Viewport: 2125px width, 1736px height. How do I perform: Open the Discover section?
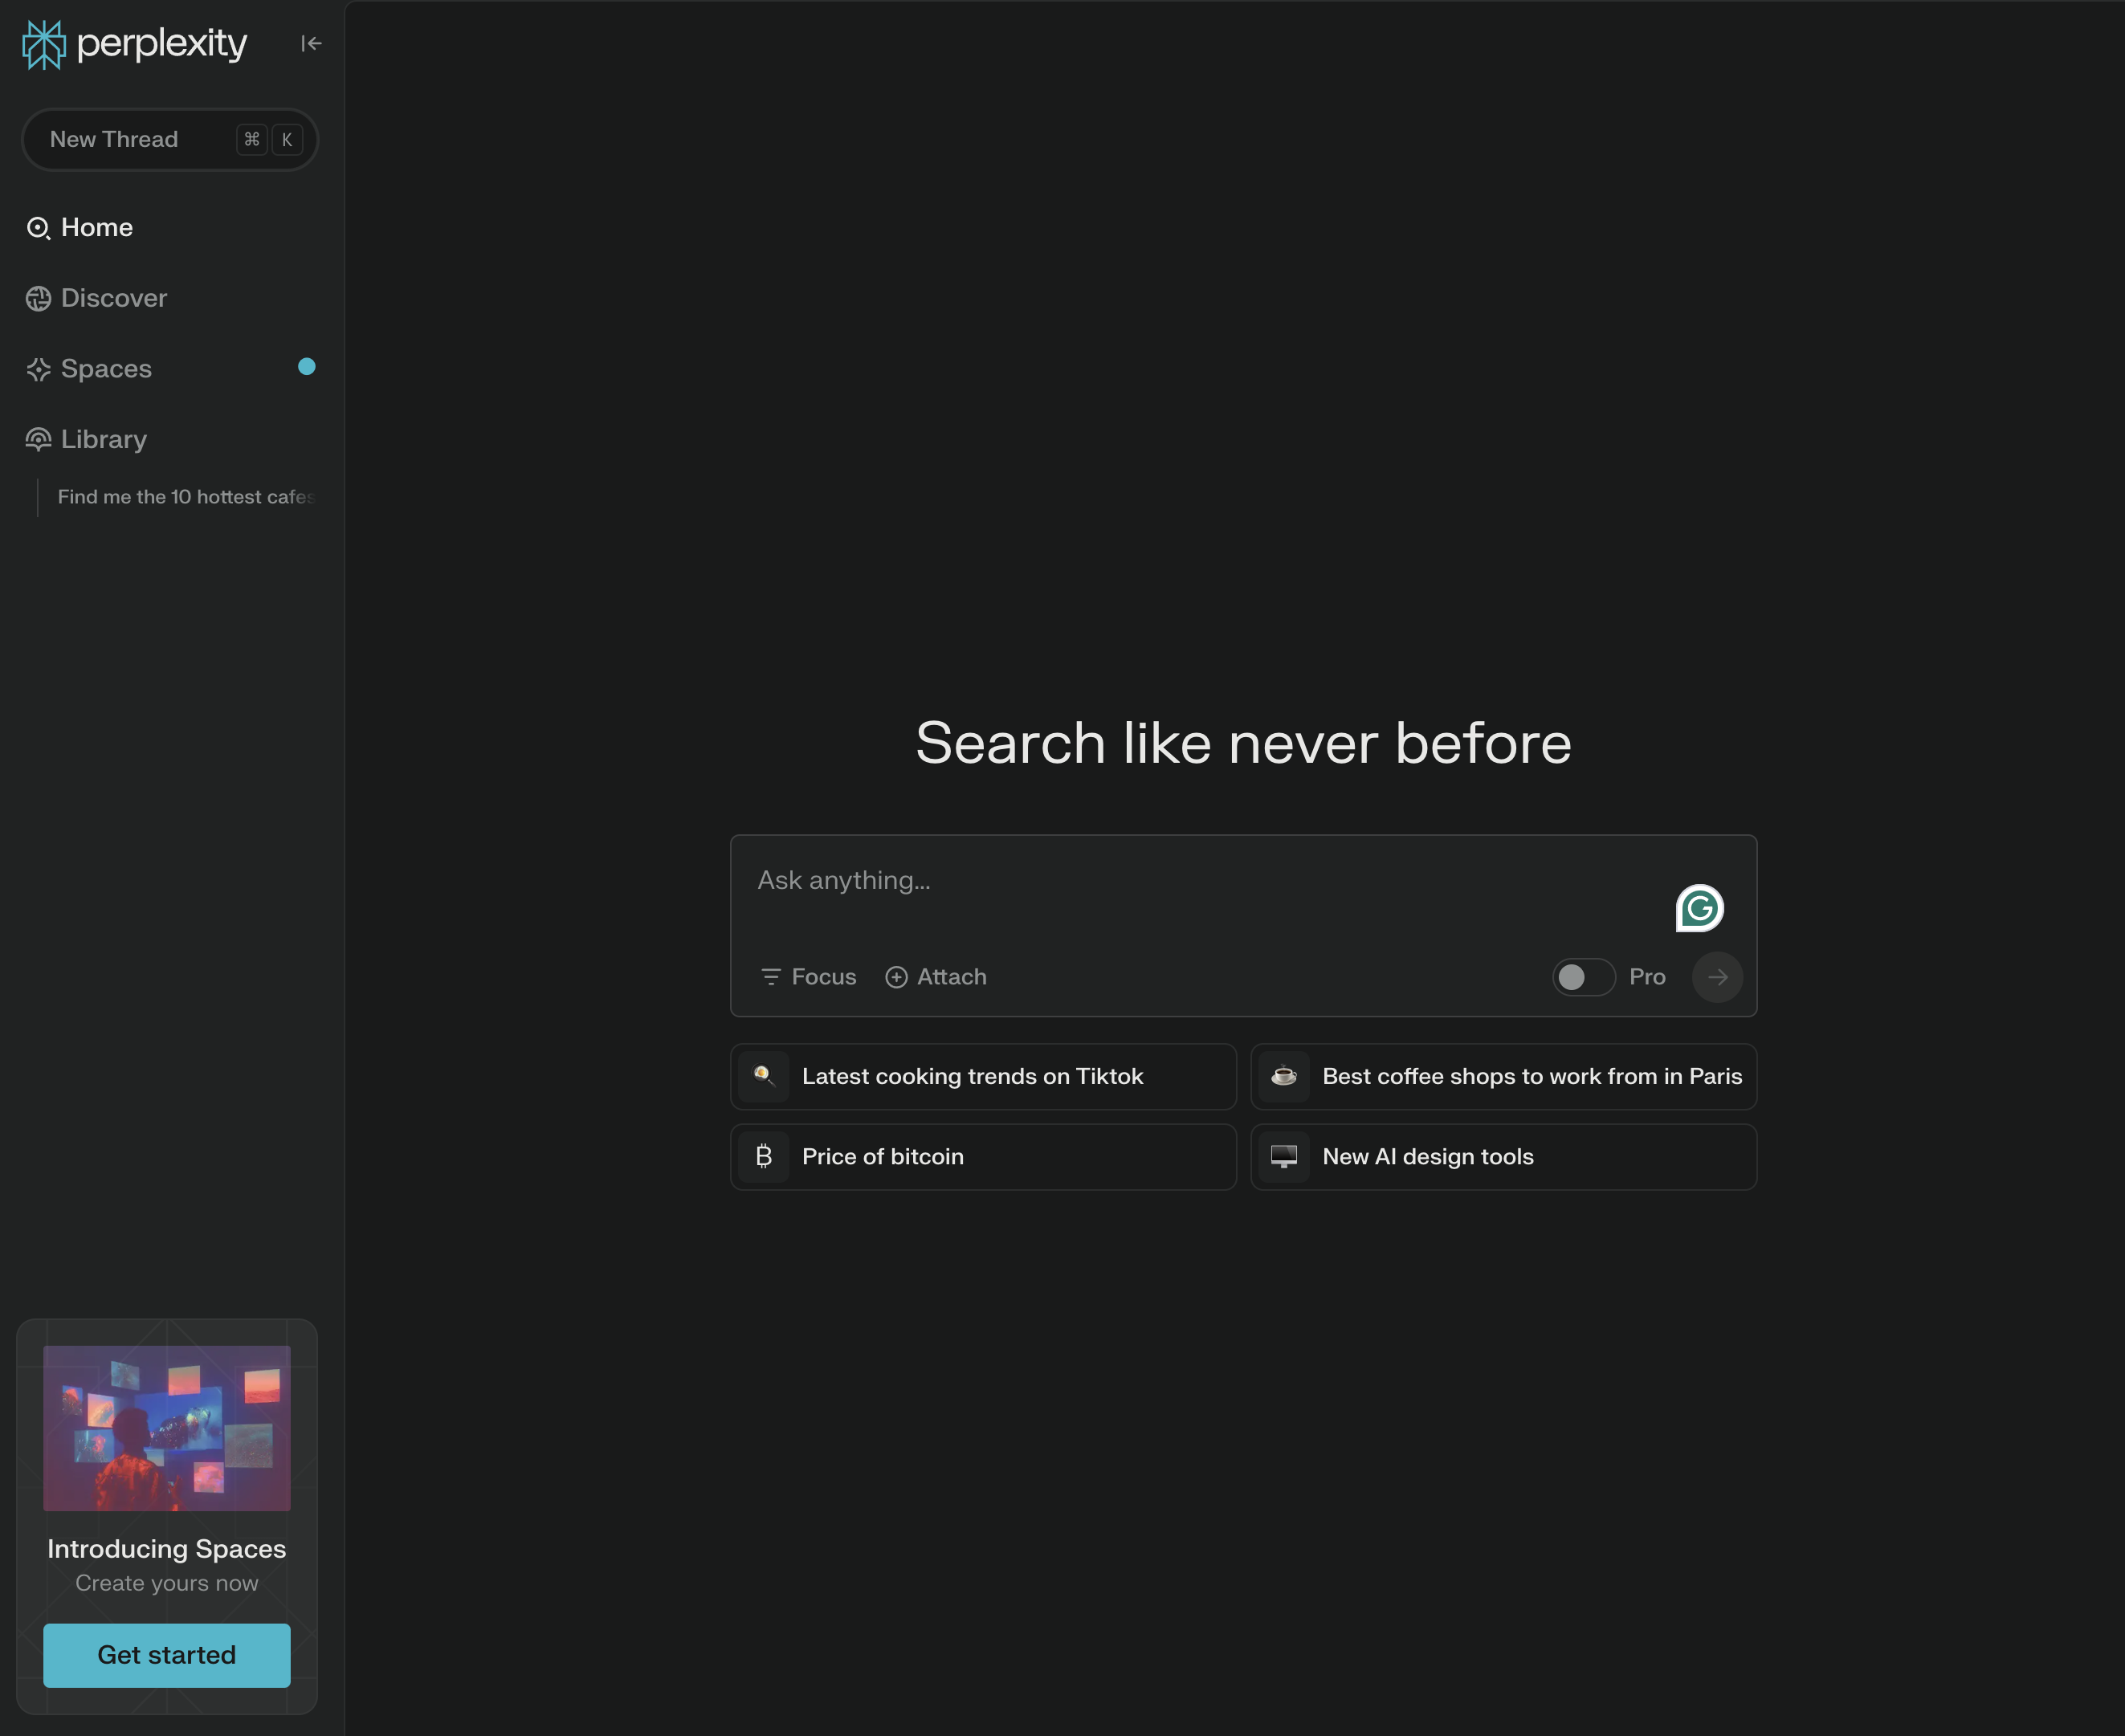tap(113, 298)
